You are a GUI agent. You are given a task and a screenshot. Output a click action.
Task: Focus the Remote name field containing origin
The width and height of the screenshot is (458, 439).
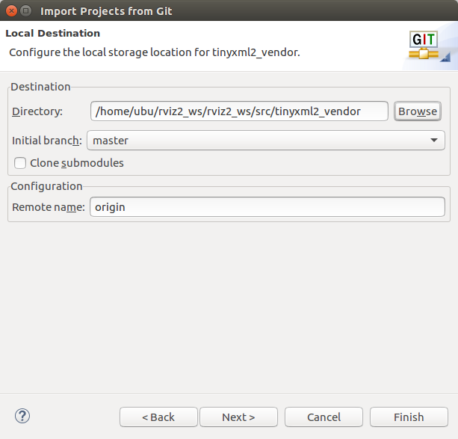point(267,207)
